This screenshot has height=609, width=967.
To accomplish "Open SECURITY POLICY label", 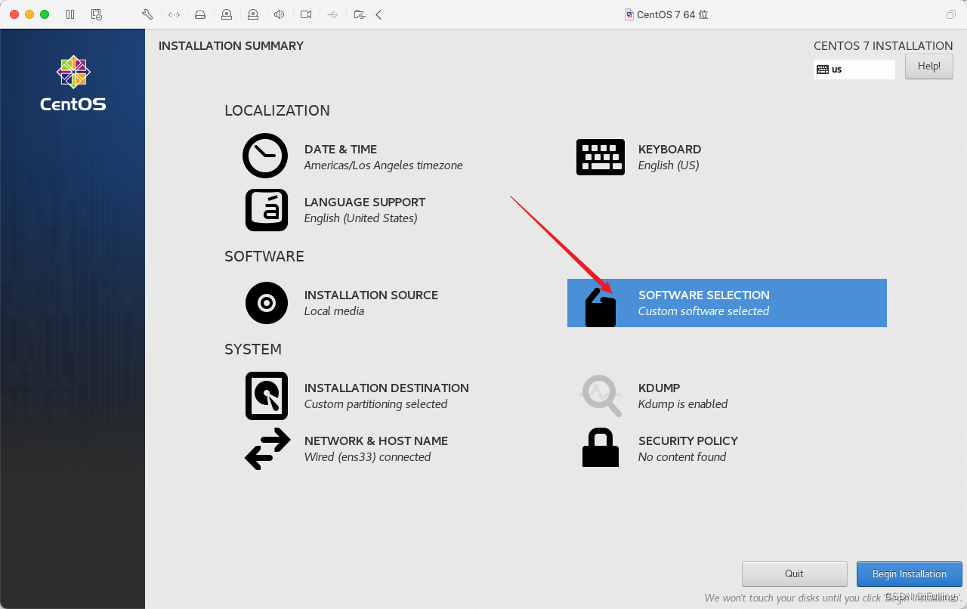I will 688,441.
